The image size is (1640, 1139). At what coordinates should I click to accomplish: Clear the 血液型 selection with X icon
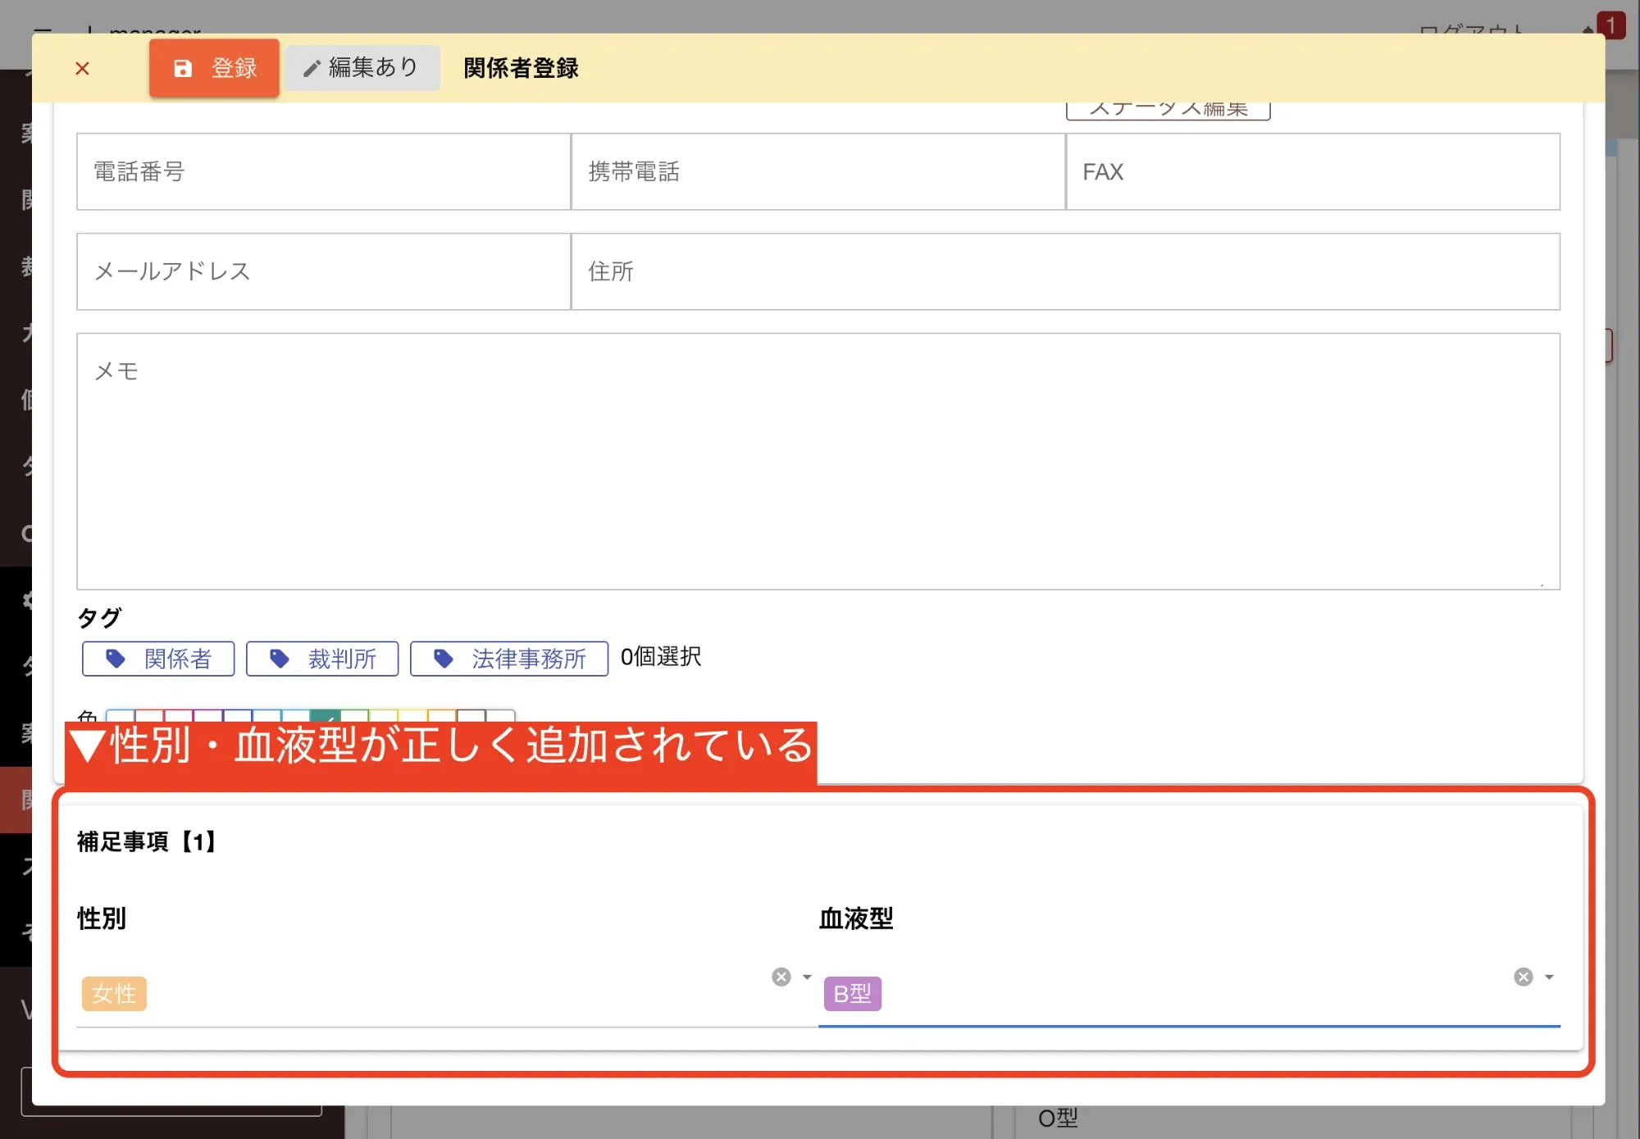pos(1524,977)
